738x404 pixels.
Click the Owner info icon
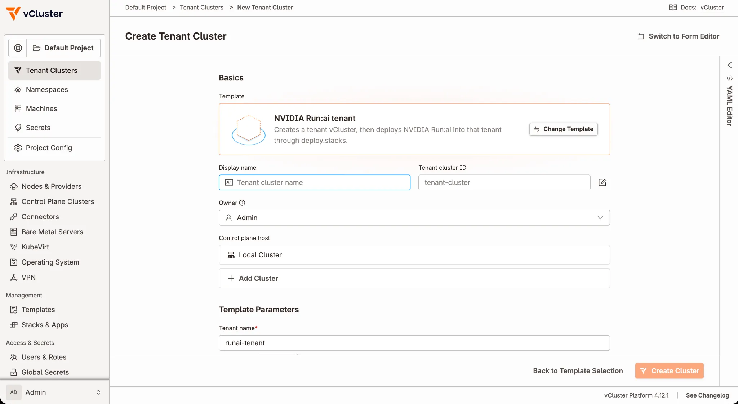(x=242, y=203)
